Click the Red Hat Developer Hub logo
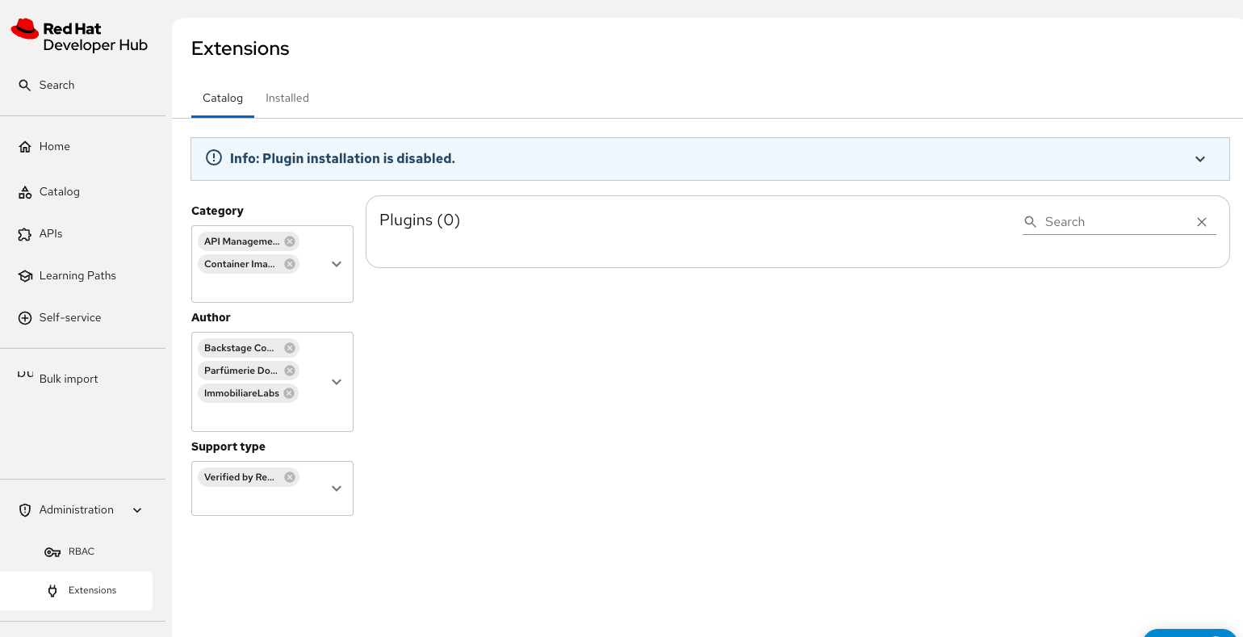Screen dimensions: 1243x637 click(x=79, y=36)
